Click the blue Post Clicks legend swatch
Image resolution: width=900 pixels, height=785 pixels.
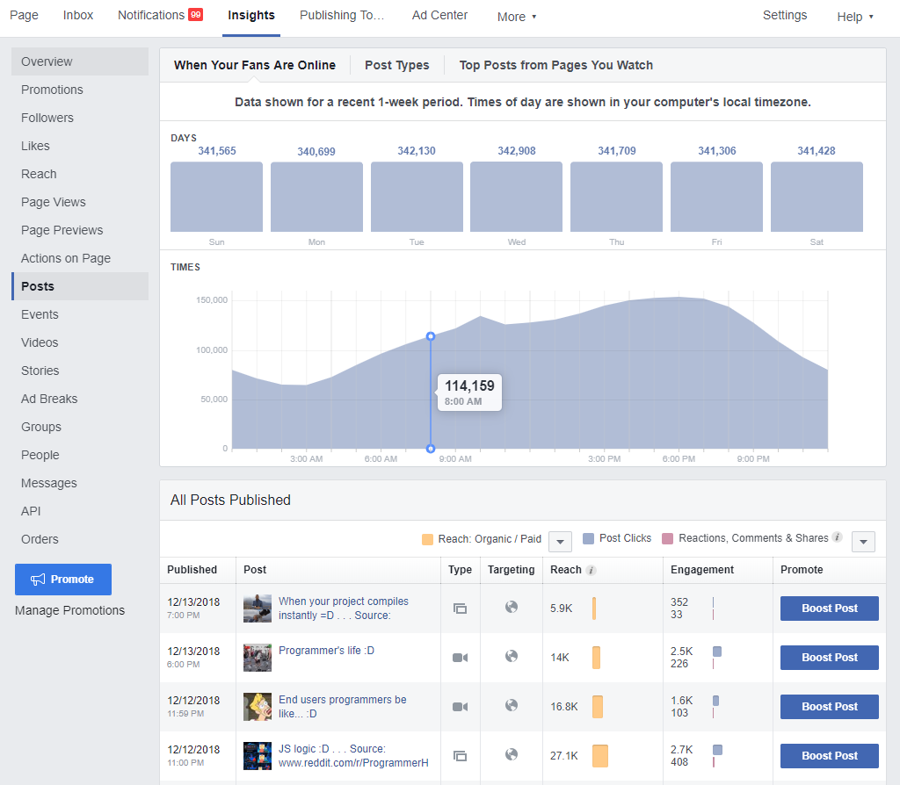pyautogui.click(x=588, y=538)
